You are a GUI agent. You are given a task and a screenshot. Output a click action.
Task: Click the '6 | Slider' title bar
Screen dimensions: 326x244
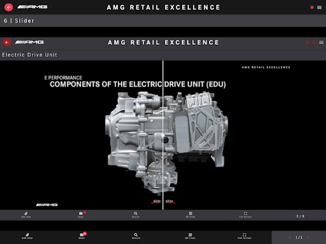point(163,21)
